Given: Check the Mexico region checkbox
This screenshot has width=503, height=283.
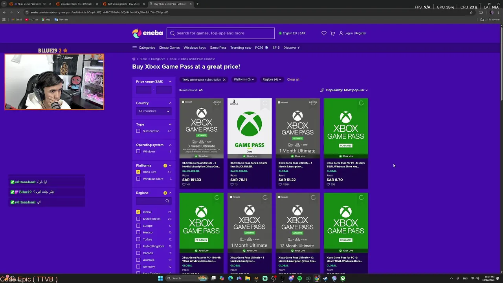Looking at the screenshot, I should tap(138, 232).
